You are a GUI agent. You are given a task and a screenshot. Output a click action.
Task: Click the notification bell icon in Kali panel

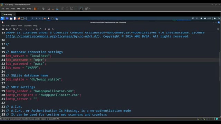coord(201,18)
